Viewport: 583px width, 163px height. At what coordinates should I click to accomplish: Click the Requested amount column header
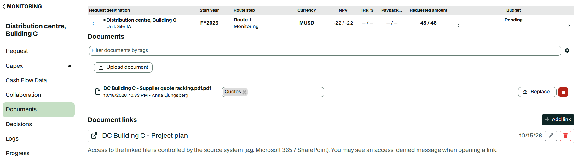tap(428, 10)
